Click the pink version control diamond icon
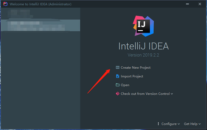The width and height of the screenshot is (207, 130). click(x=117, y=94)
